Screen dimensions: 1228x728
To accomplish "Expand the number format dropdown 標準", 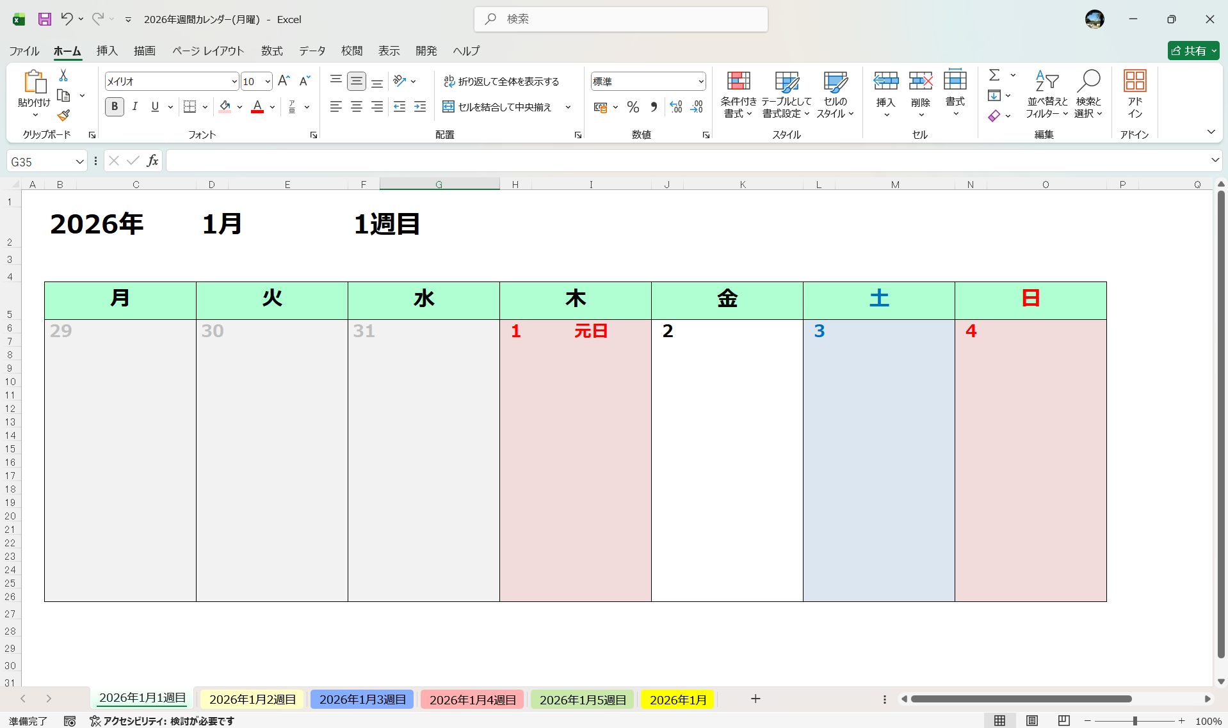I will click(700, 81).
